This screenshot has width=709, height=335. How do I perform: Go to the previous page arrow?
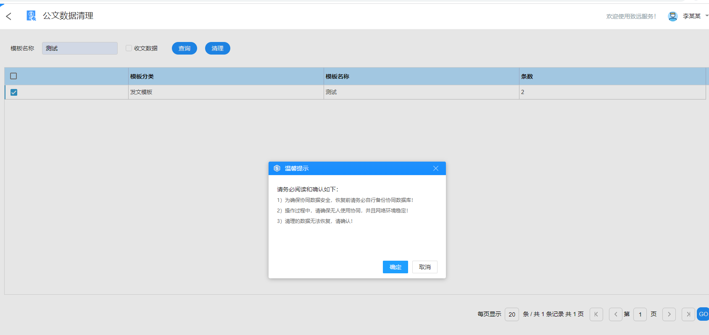click(x=615, y=314)
